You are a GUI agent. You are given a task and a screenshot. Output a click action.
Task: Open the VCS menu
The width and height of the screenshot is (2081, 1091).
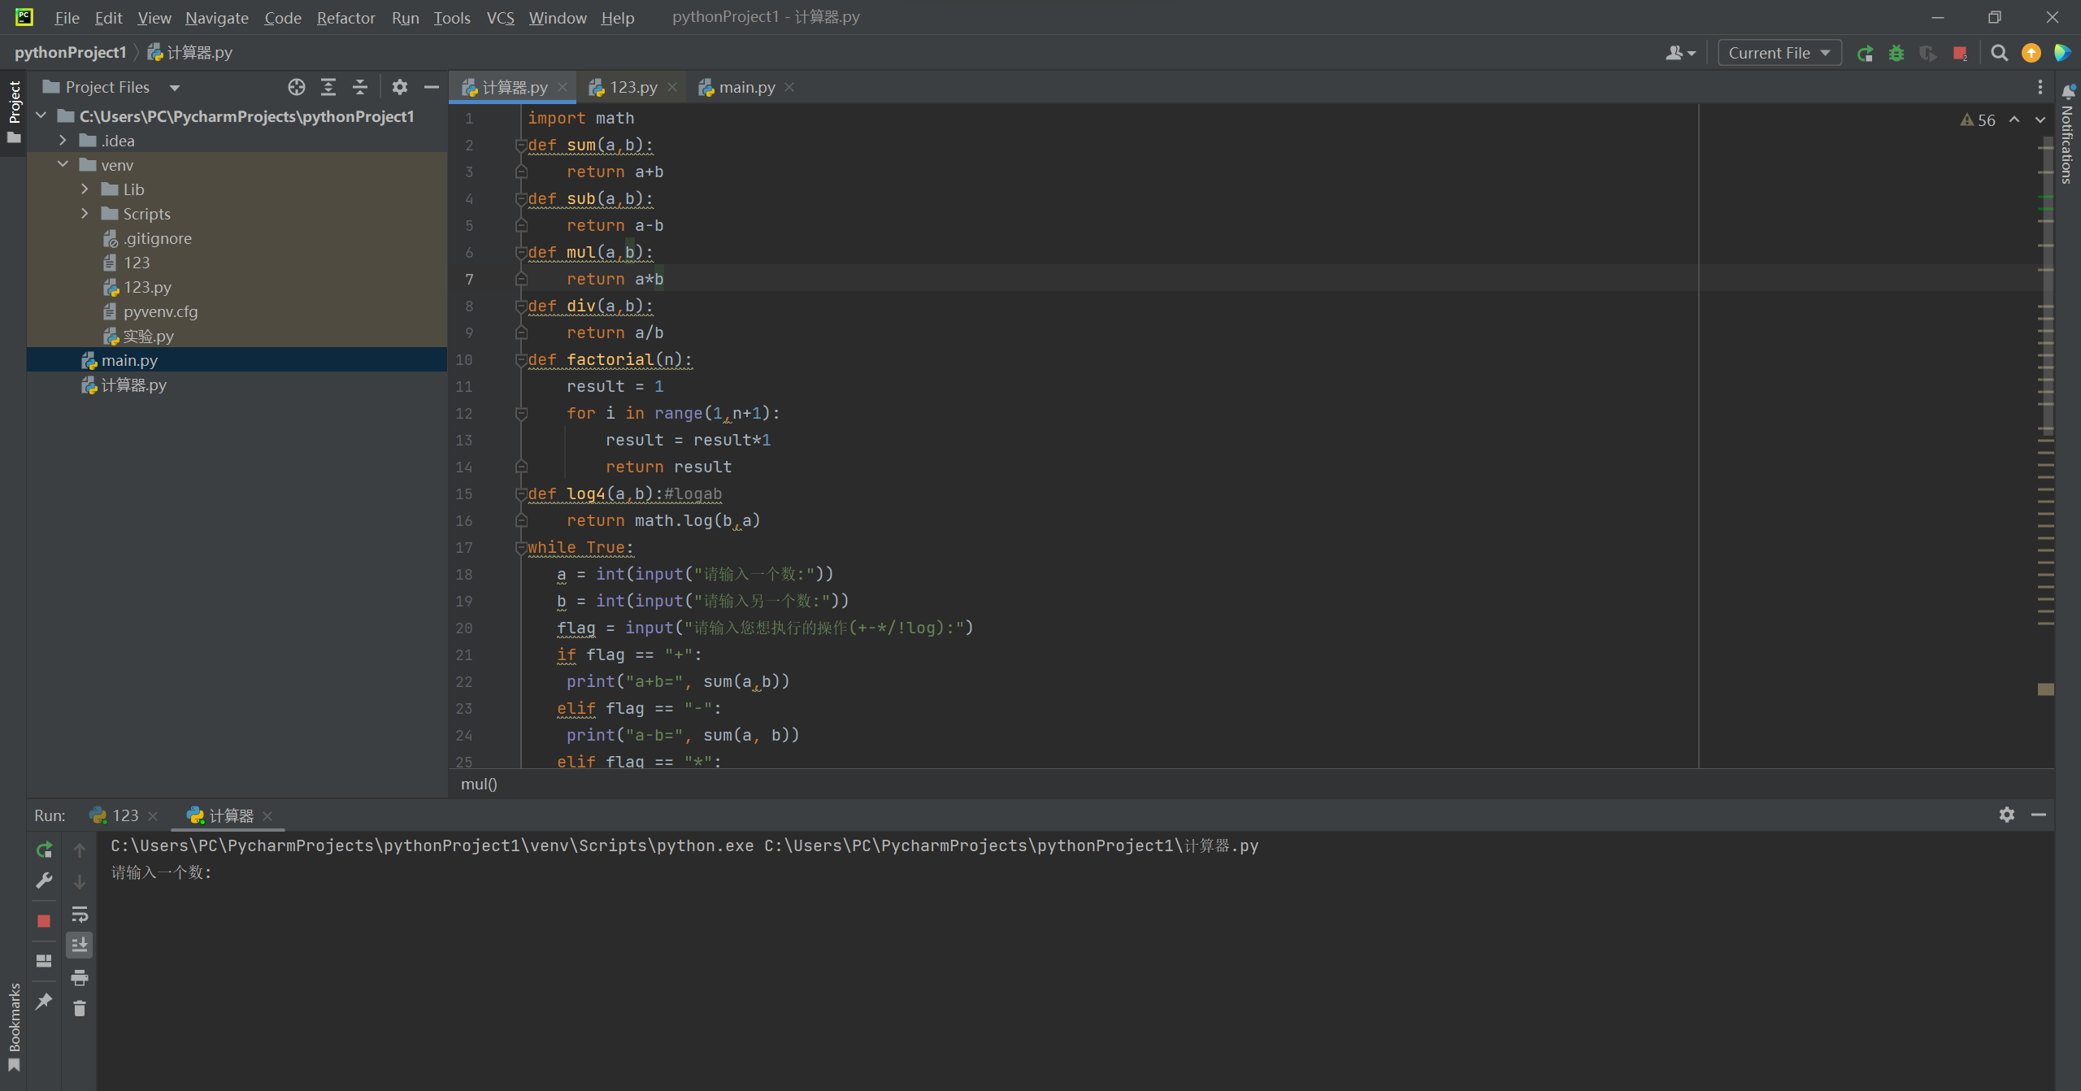(x=501, y=17)
